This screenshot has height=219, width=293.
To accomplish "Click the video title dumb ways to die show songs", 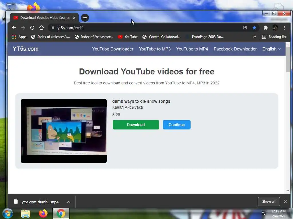I will coord(141,101).
